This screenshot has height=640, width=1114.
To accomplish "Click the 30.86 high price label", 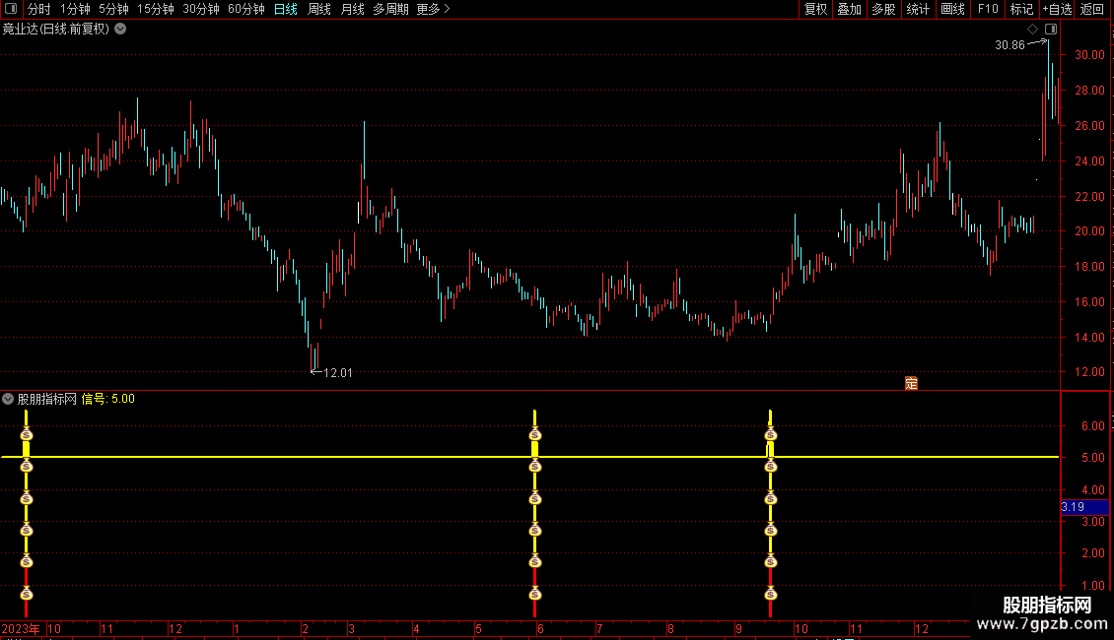I will [1010, 44].
